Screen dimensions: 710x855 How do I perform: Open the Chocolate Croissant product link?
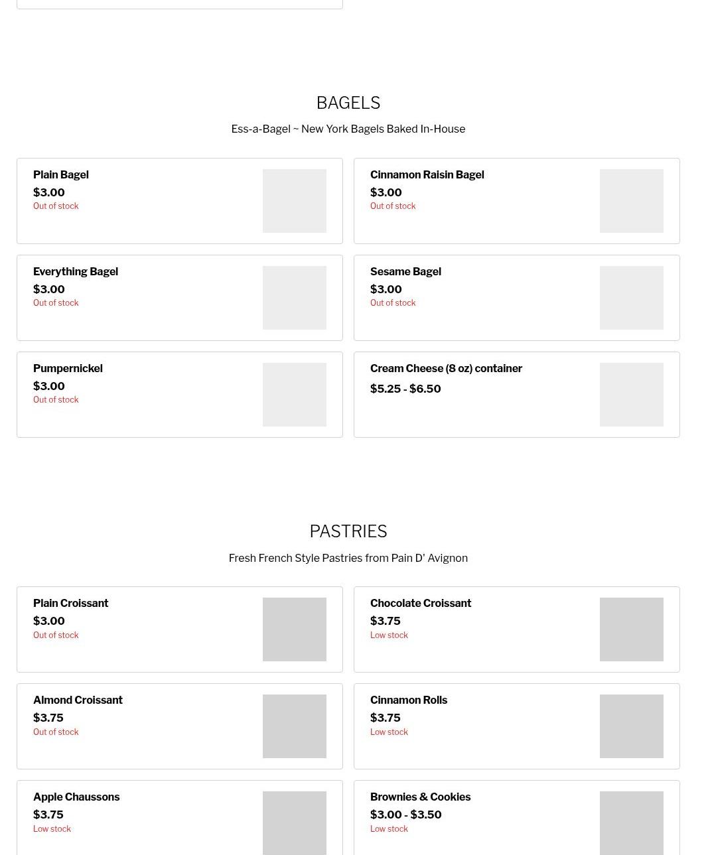pos(421,604)
